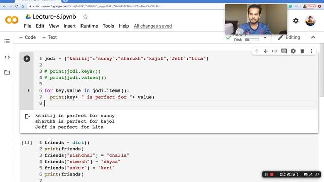Open the Edit menu
Viewport: 324px width, 182px height.
pos(40,26)
